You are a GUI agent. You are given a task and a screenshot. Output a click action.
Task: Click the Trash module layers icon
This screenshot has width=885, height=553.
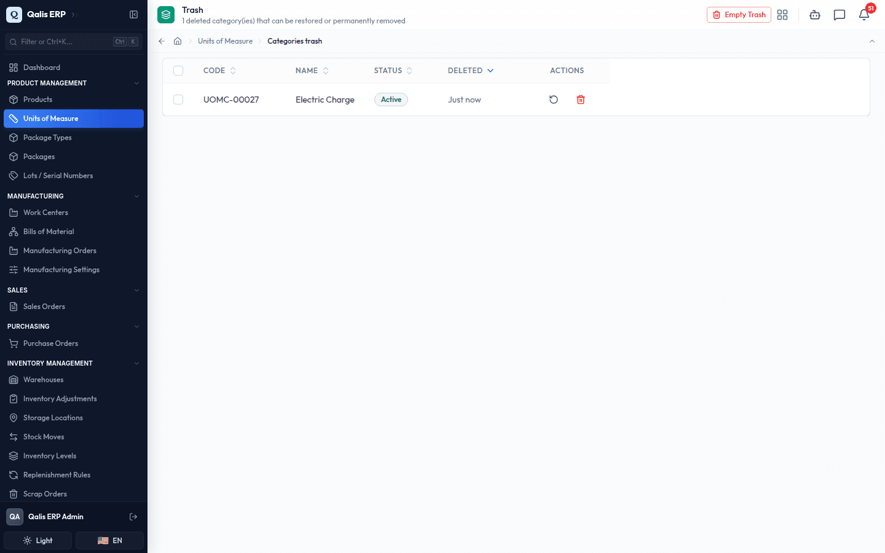click(166, 15)
